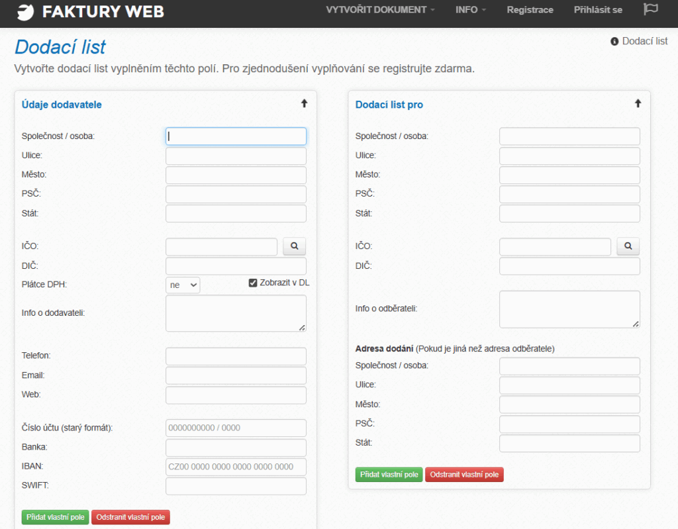
Task: Click the Faktury Web bird logo
Action: click(25, 11)
